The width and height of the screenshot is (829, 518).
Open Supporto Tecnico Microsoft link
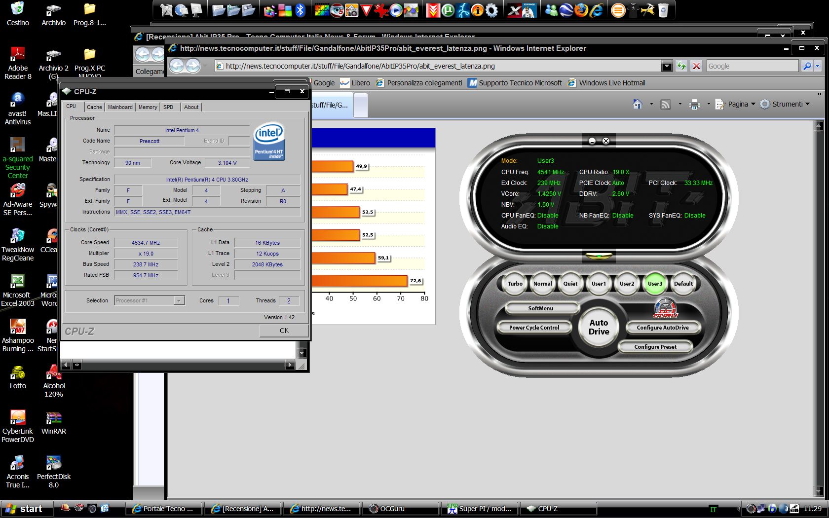(x=515, y=83)
